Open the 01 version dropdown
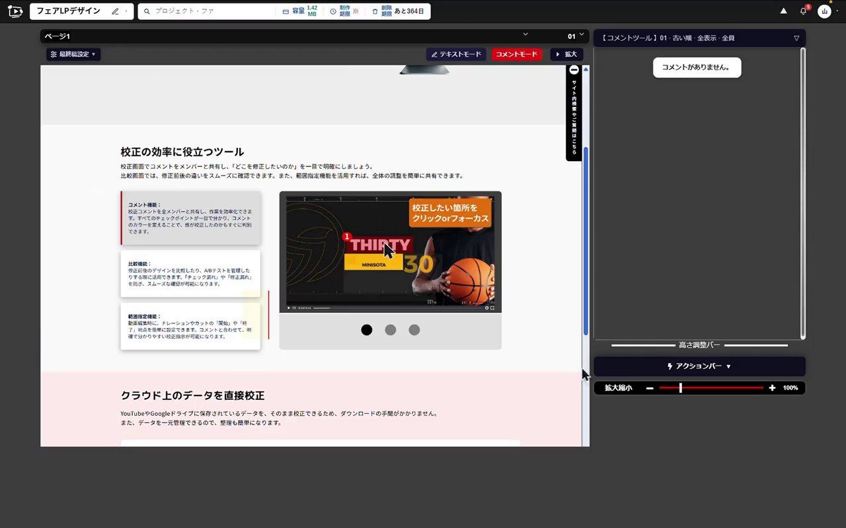Viewport: 846px width, 528px height. [x=576, y=36]
